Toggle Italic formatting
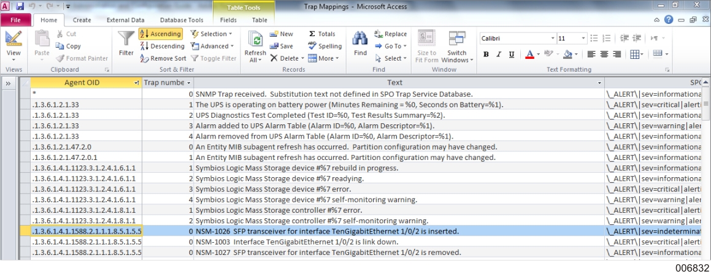 tap(499, 55)
